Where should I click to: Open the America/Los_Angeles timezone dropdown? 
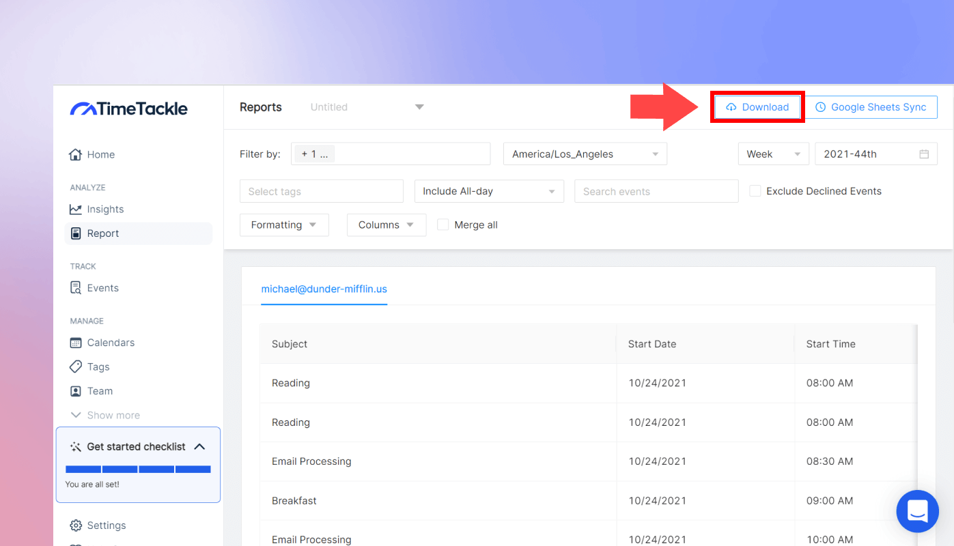585,154
